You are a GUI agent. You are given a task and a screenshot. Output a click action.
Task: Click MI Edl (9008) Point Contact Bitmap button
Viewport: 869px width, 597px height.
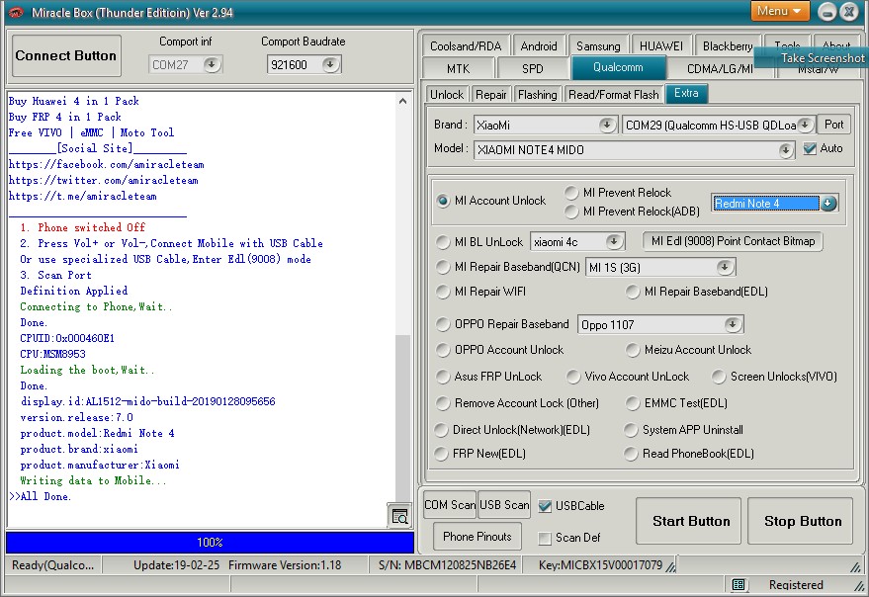tap(733, 241)
